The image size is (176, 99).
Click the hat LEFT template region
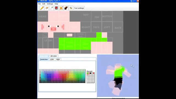pyautogui.click(x=107, y=27)
